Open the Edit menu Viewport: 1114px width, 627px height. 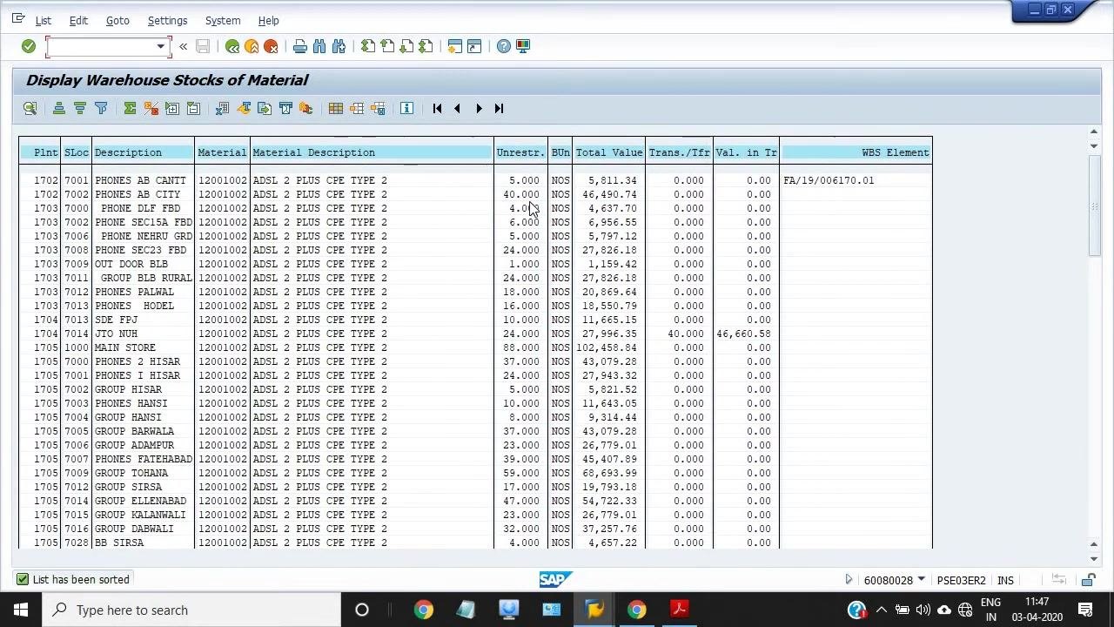coord(78,20)
